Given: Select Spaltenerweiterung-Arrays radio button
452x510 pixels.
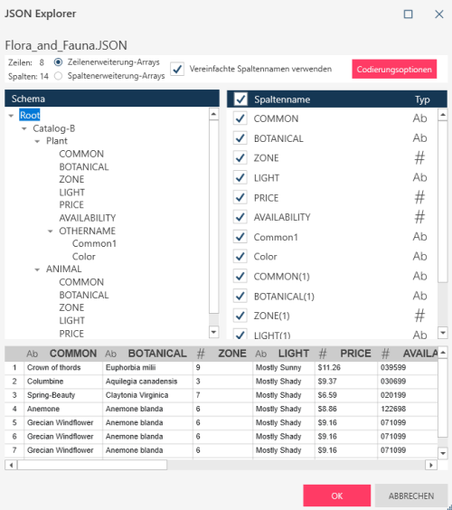Looking at the screenshot, I should pyautogui.click(x=58, y=76).
